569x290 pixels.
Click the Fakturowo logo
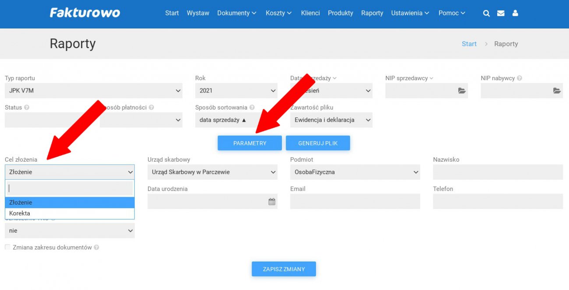85,13
